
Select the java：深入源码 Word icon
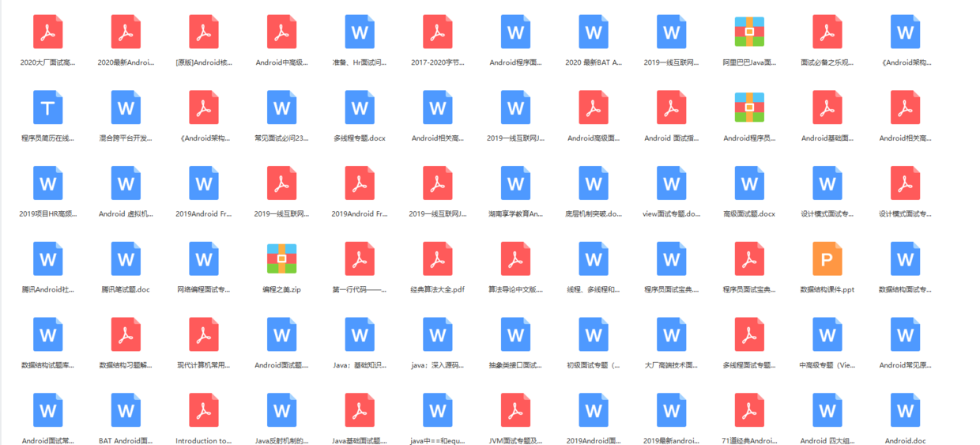[x=437, y=335]
